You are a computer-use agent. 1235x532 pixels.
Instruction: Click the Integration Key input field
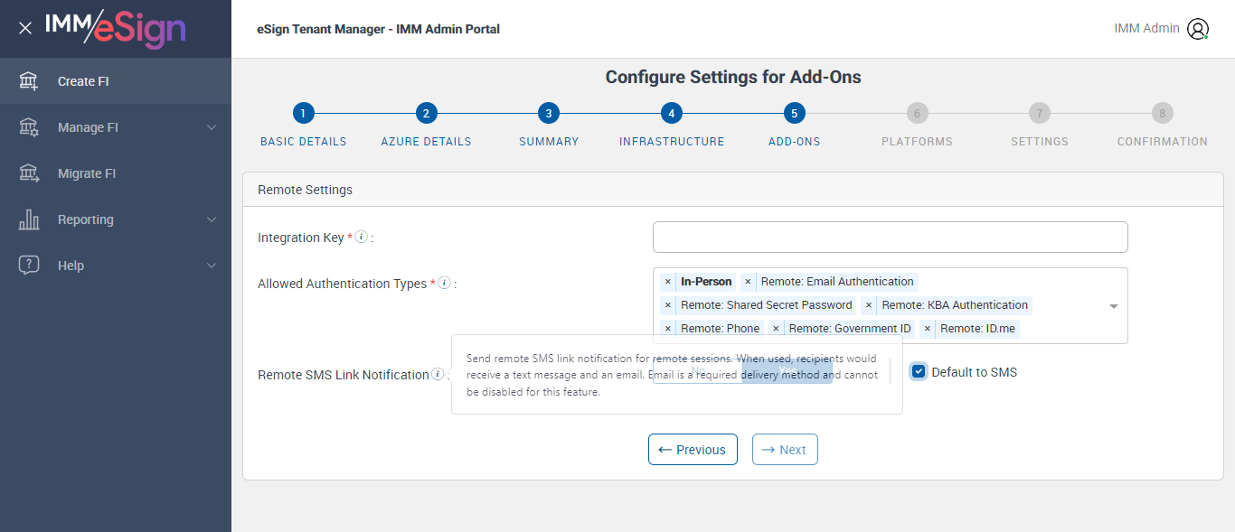pos(890,237)
